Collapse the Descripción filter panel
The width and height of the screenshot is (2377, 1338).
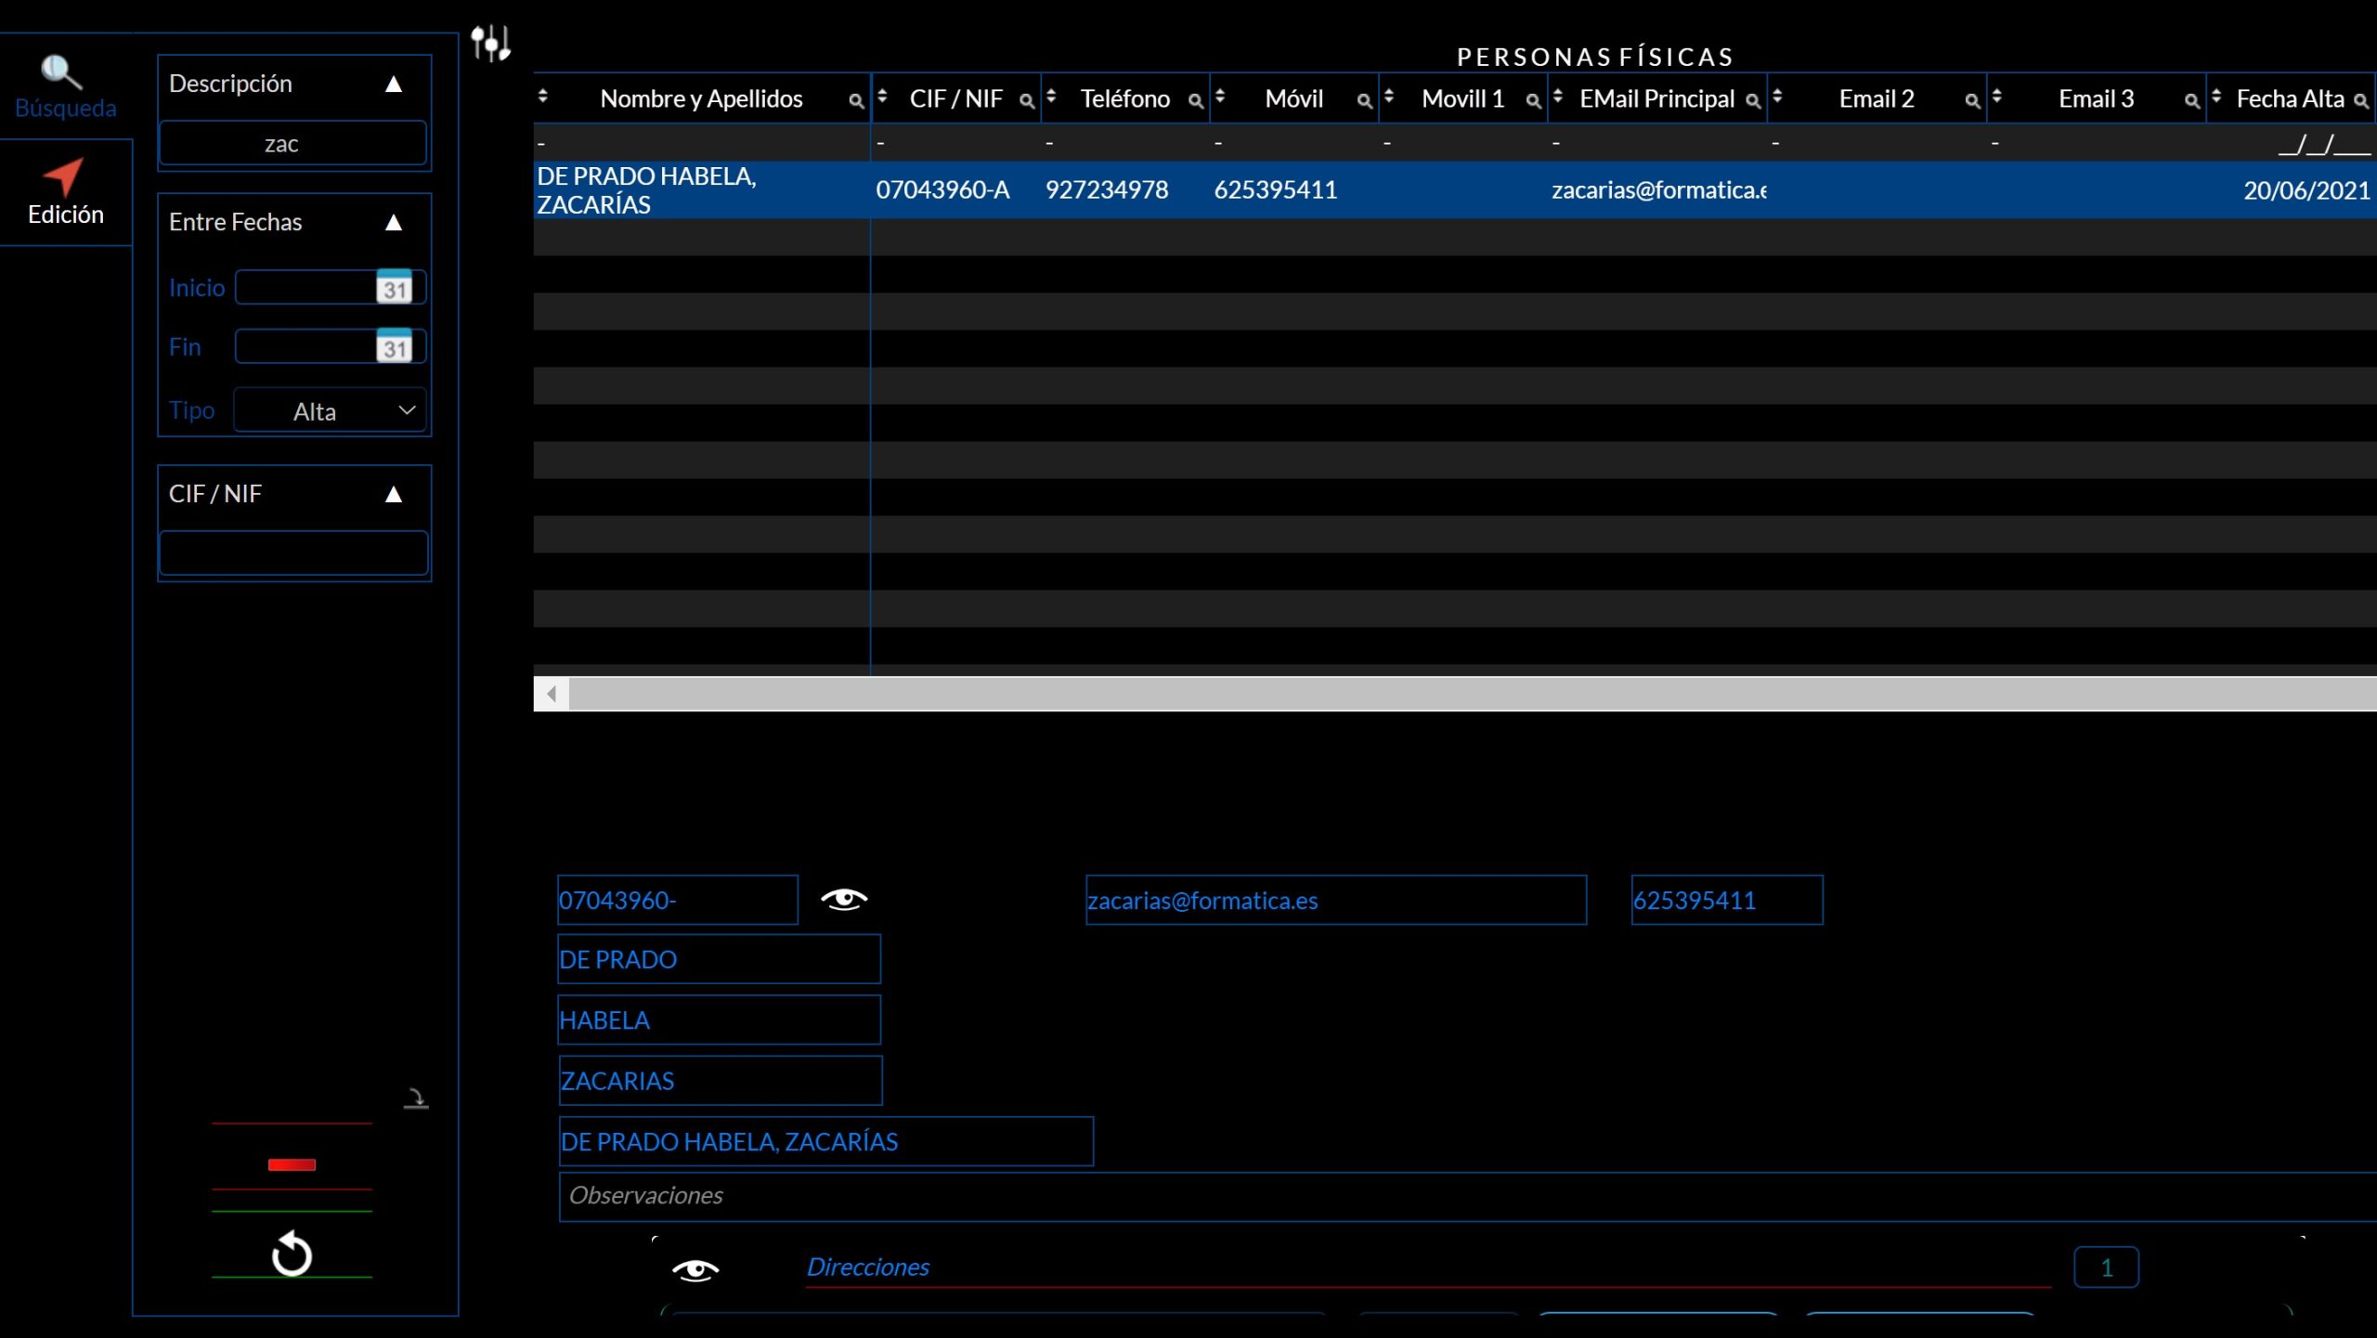(394, 84)
